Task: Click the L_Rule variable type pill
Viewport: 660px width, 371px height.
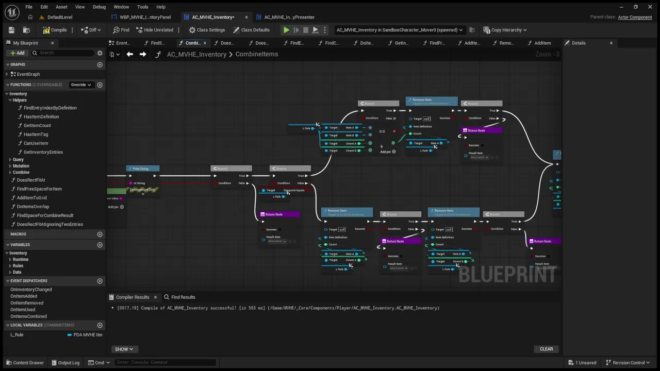Action: coord(85,335)
